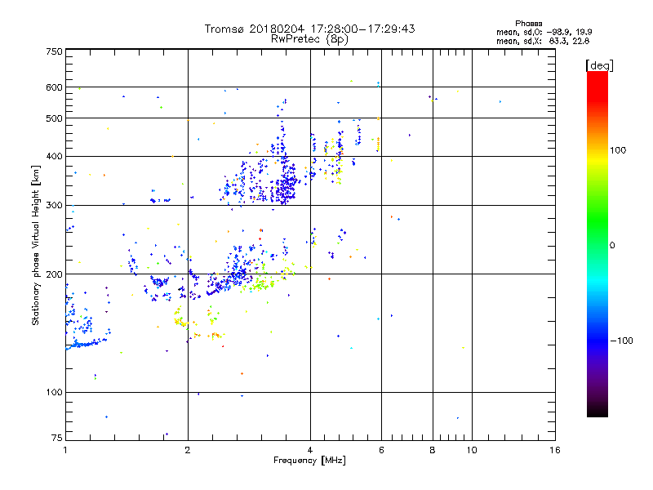653x490 pixels.
Task: Click the x-axis tick label '2'
Action: [x=188, y=450]
